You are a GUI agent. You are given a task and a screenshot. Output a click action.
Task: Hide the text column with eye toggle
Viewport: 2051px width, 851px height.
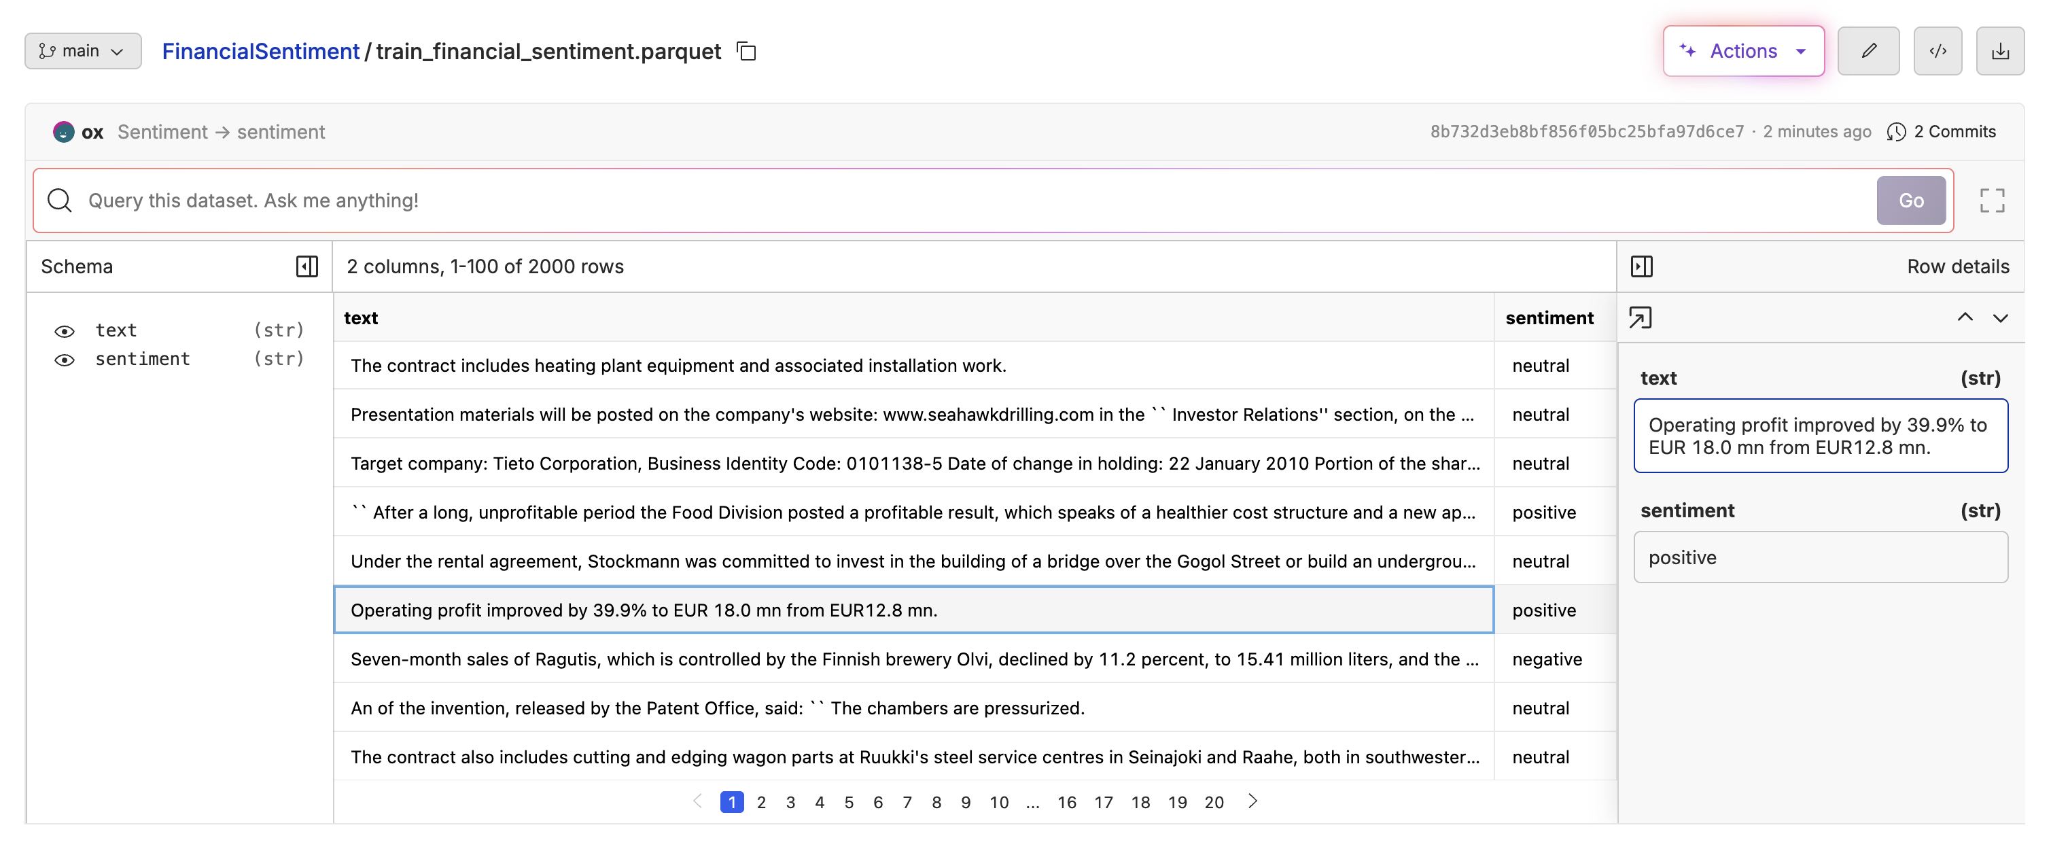click(65, 330)
